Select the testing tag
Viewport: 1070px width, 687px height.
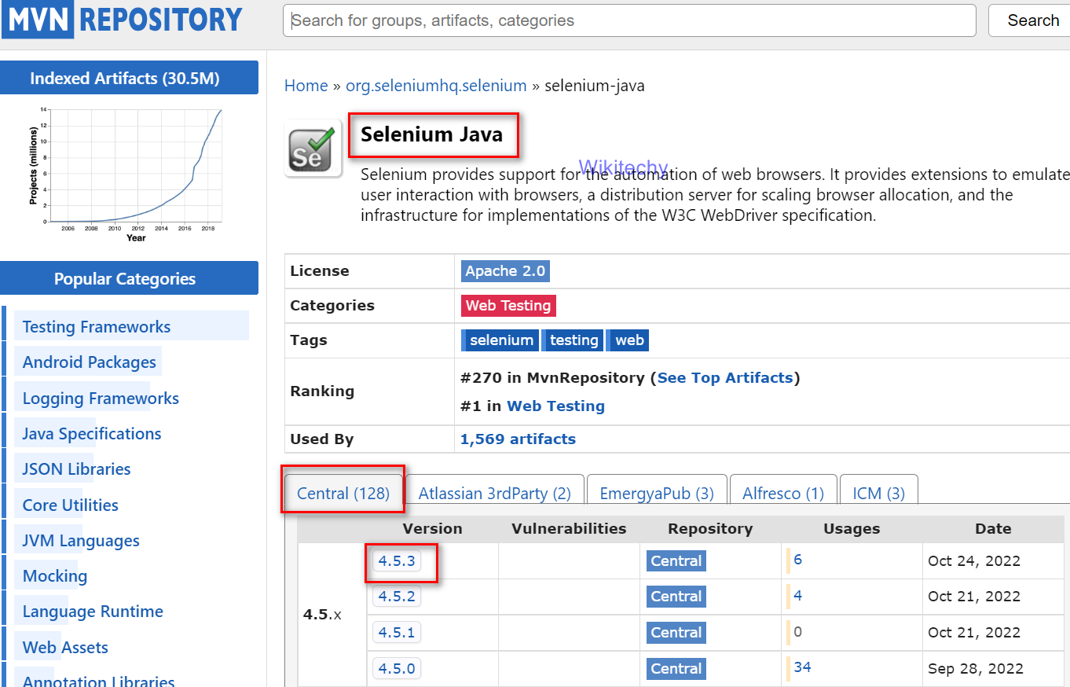pos(573,340)
